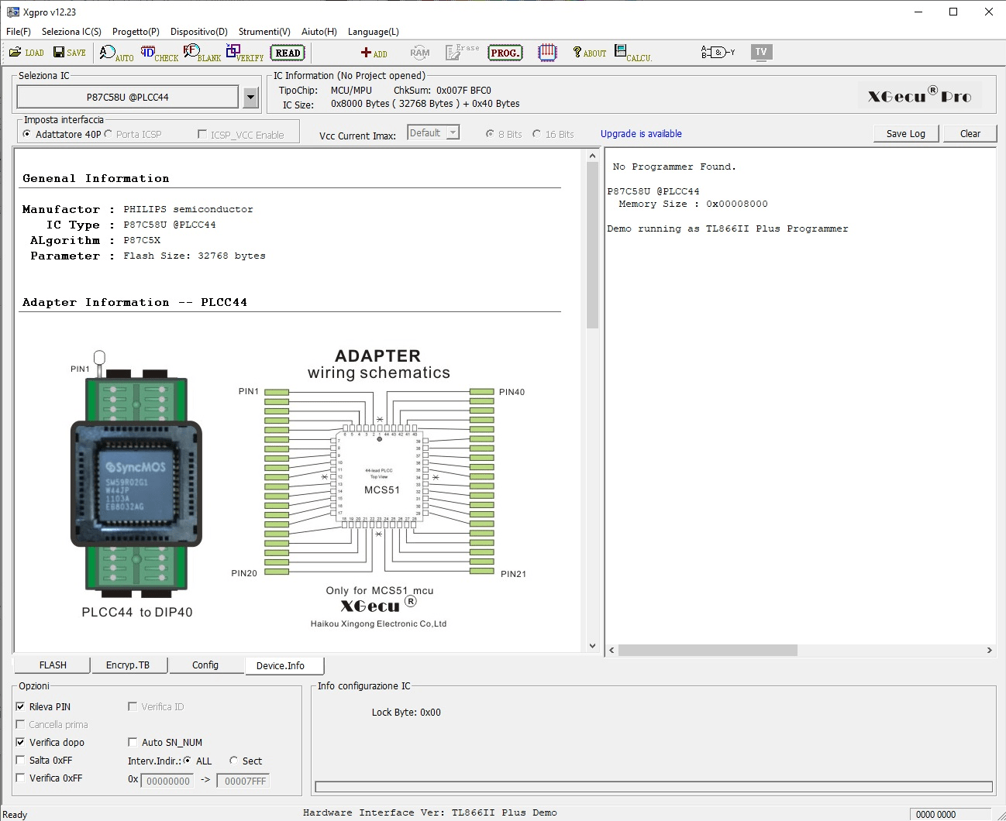Click the start address field 00000000
Viewport: 1006px width, 821px height.
pos(168,781)
